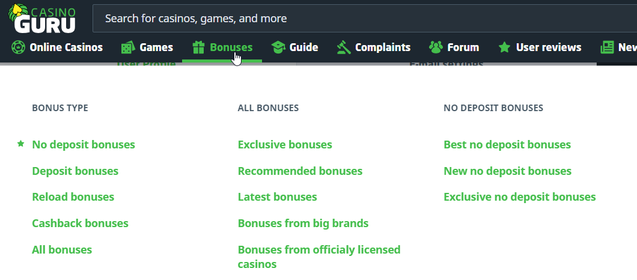
Task: Select Best no deposit bonuses
Action: point(507,145)
